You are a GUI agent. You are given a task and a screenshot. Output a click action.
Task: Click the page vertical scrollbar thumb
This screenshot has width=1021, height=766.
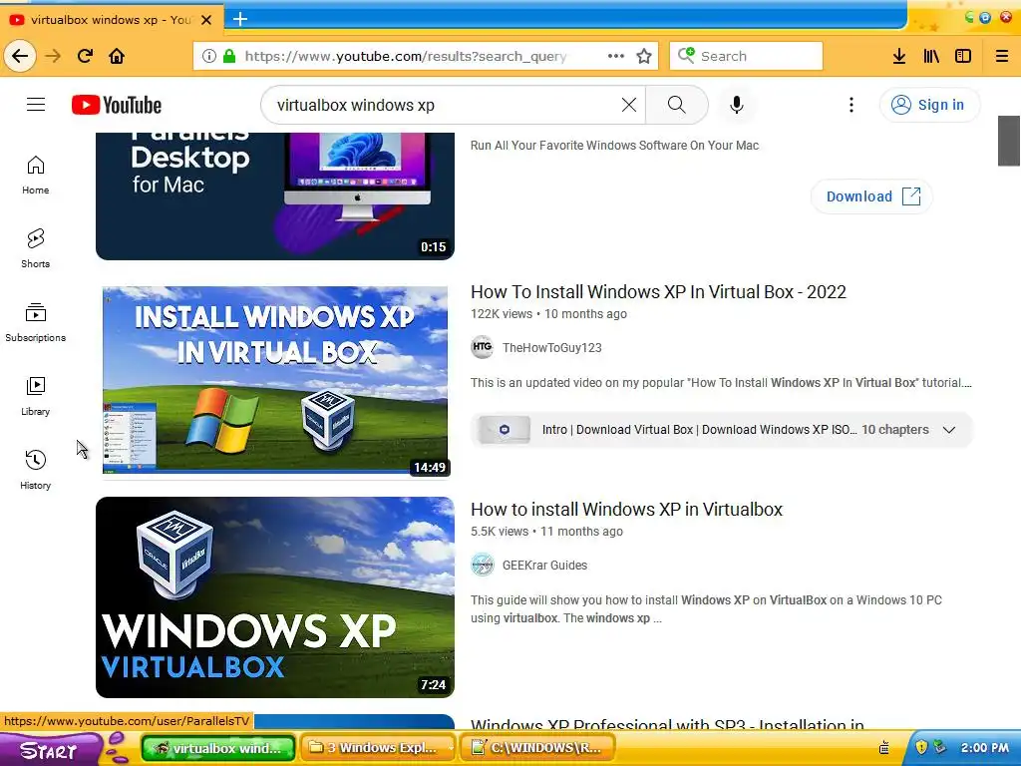coord(1009,141)
